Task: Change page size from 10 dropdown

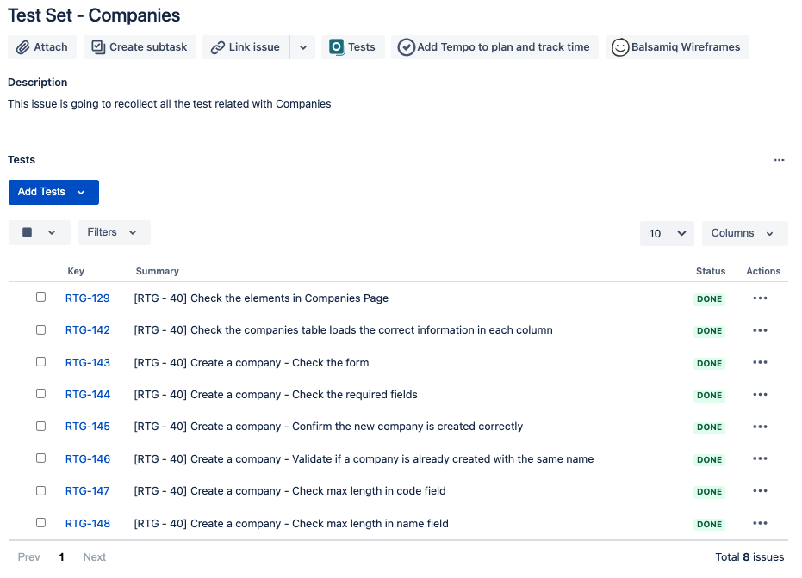Action: 667,233
